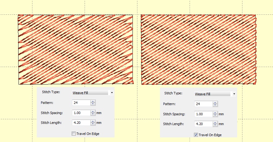
Task: Decrease Pattern value in left panel
Action: 93,104
